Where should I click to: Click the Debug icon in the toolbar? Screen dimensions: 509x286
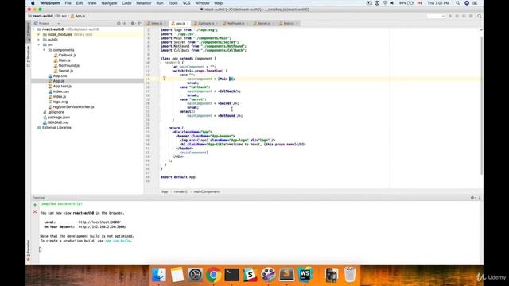[x=457, y=16]
